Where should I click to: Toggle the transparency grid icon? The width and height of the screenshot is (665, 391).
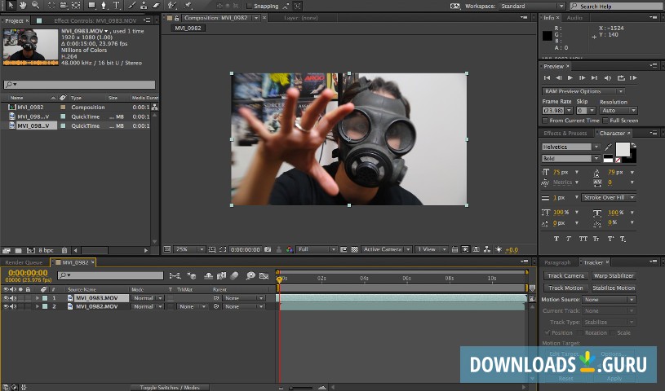pyautogui.click(x=355, y=249)
